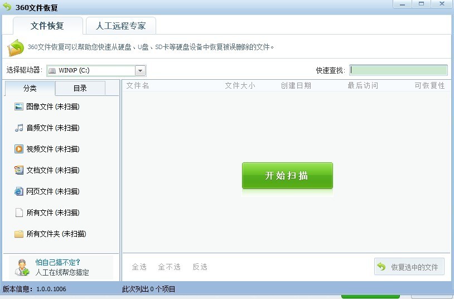The image size is (454, 299).
Task: Click the blank page icon for all files
Action: tap(19, 213)
